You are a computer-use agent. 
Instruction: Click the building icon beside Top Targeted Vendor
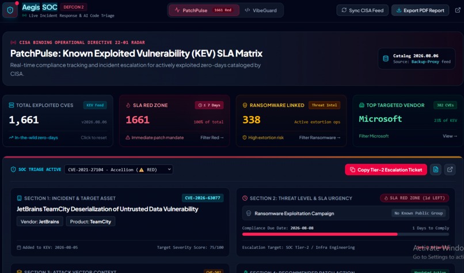pos(362,105)
